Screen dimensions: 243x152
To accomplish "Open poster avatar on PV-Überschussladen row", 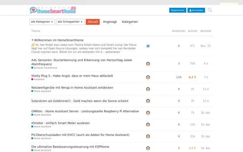I will [148, 136].
